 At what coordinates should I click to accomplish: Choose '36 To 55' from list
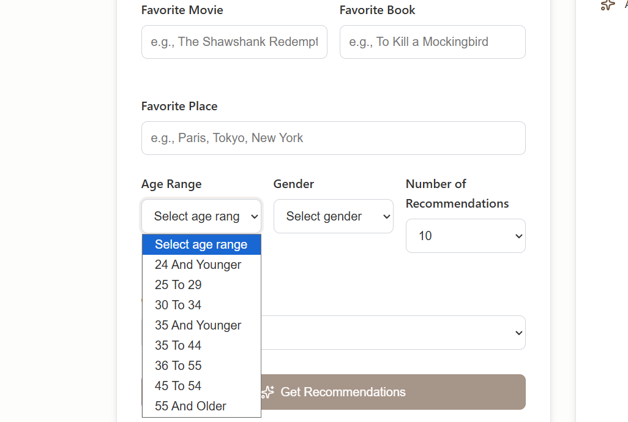(178, 366)
